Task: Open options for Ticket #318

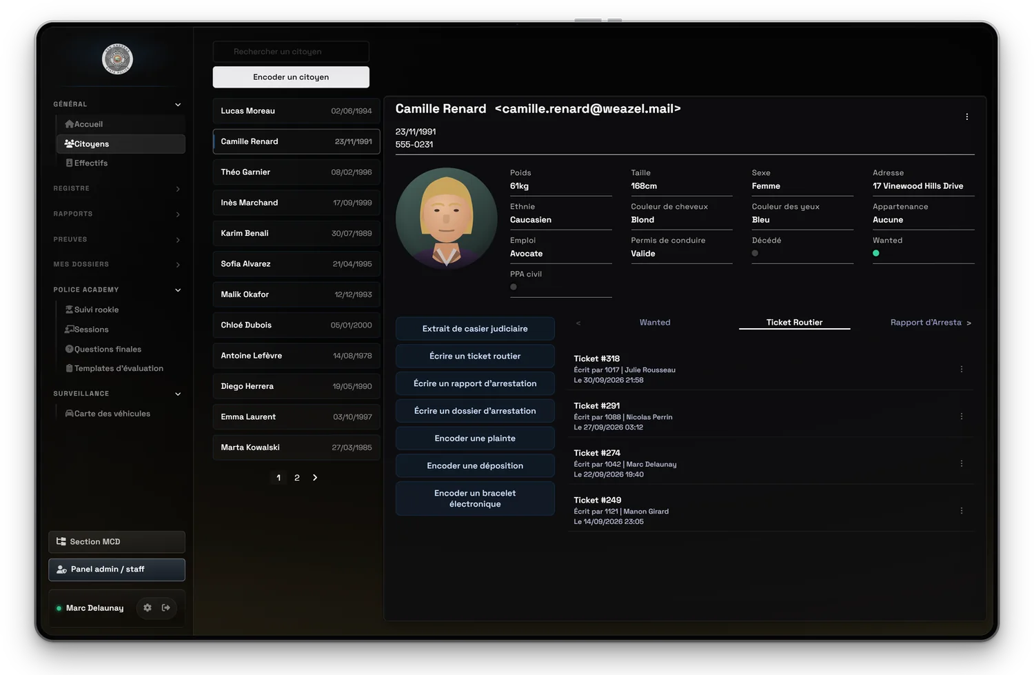Action: [x=962, y=370]
